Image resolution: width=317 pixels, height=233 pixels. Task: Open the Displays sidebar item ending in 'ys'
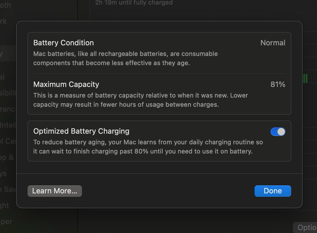(3, 173)
